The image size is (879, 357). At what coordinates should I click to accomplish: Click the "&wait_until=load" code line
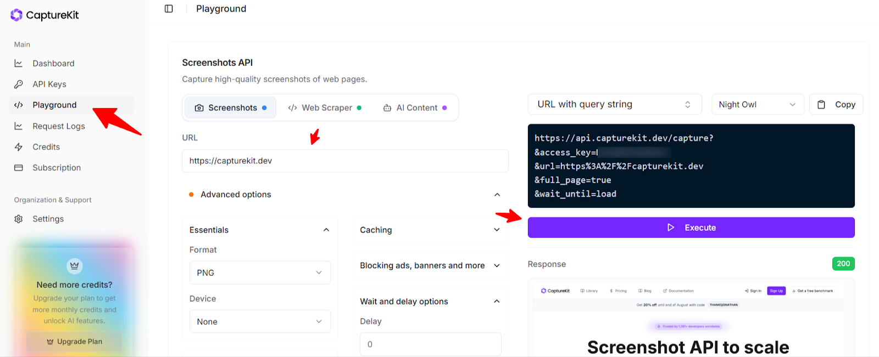tap(576, 194)
